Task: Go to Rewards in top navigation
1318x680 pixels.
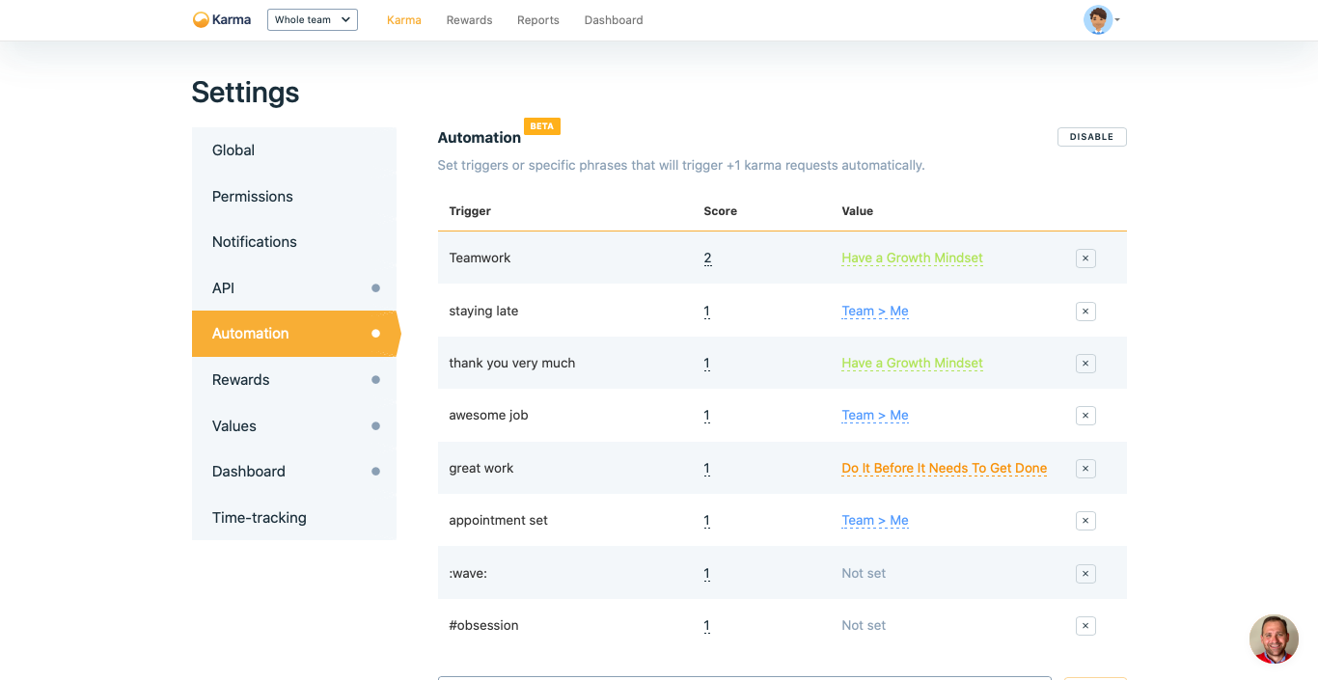Action: pos(469,20)
